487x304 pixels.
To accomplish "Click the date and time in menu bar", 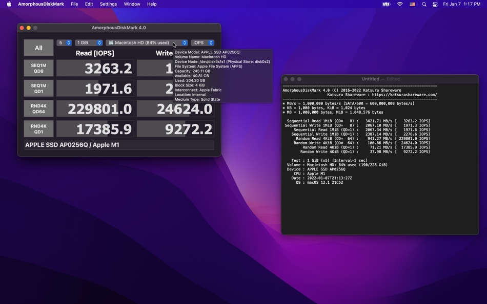I will pyautogui.click(x=461, y=4).
